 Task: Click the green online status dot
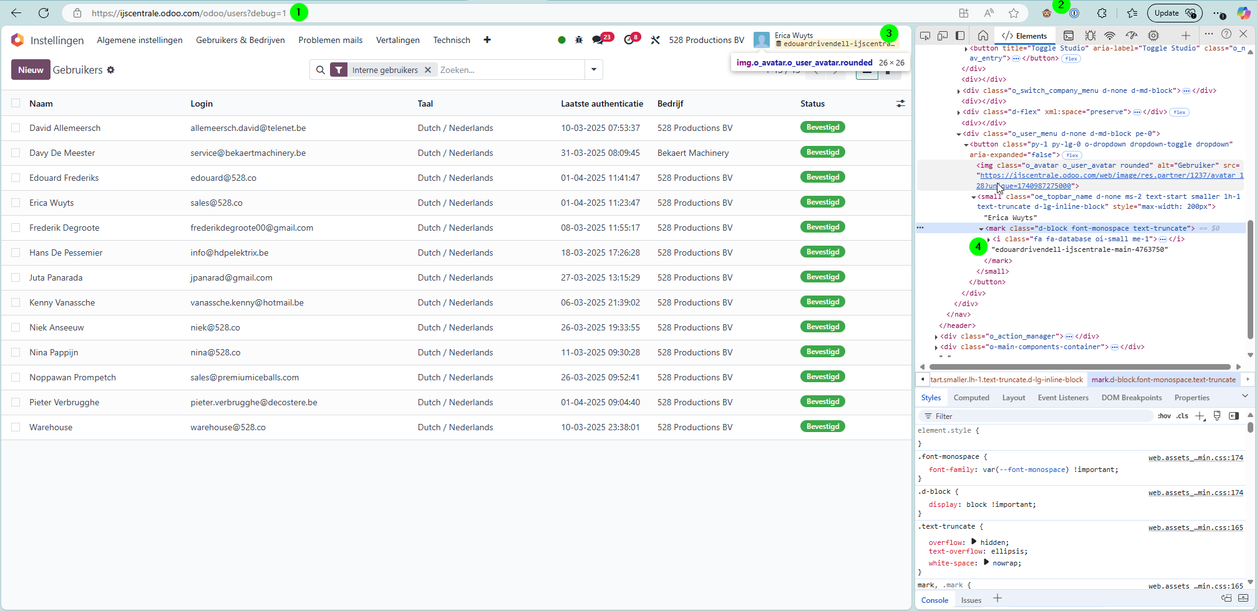click(x=561, y=40)
